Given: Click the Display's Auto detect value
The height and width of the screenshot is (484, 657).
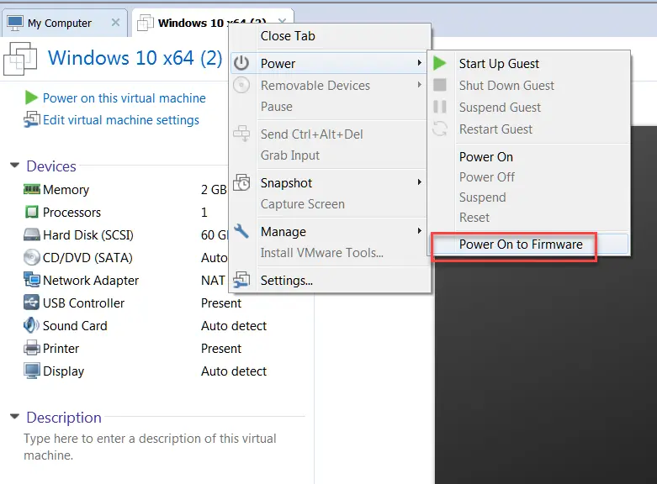Looking at the screenshot, I should [x=234, y=371].
